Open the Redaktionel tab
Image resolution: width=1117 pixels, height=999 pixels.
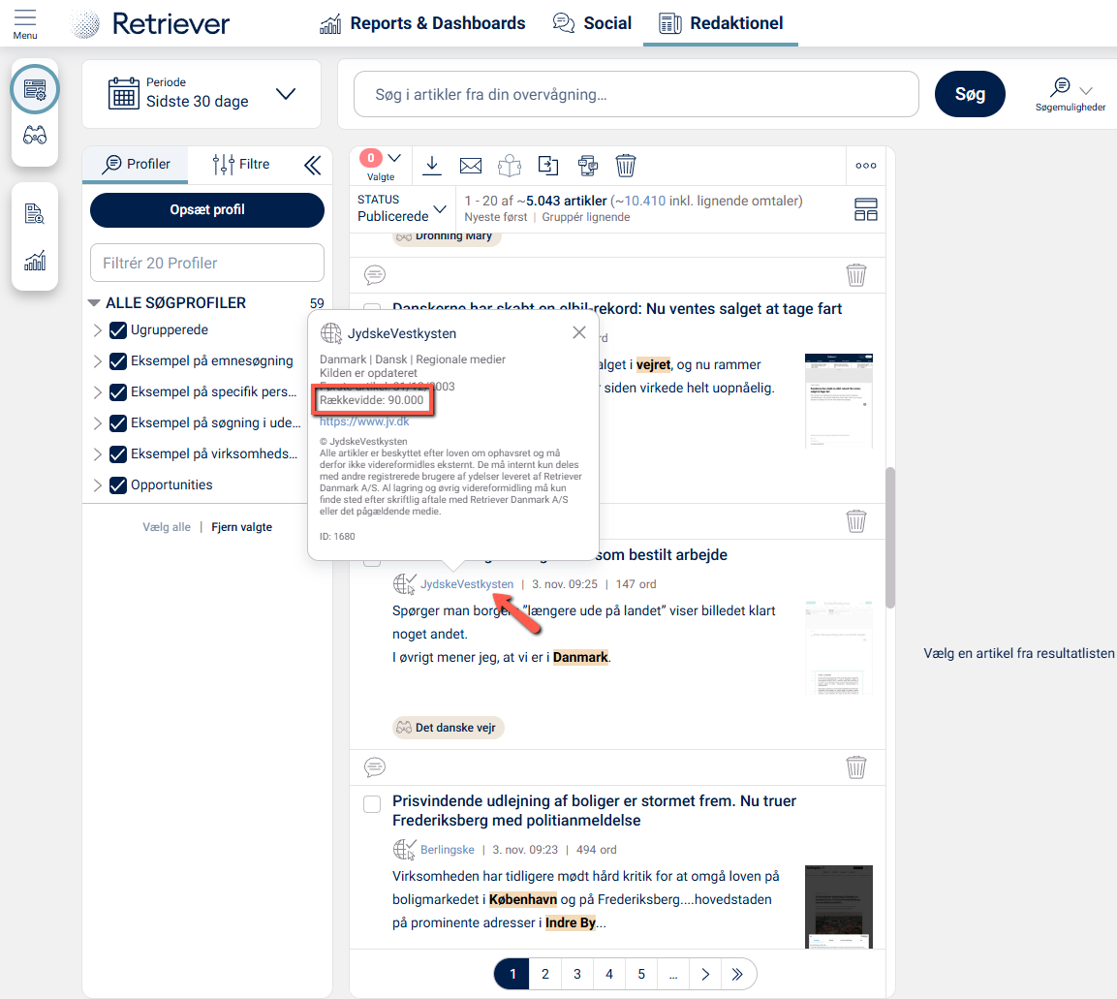720,23
